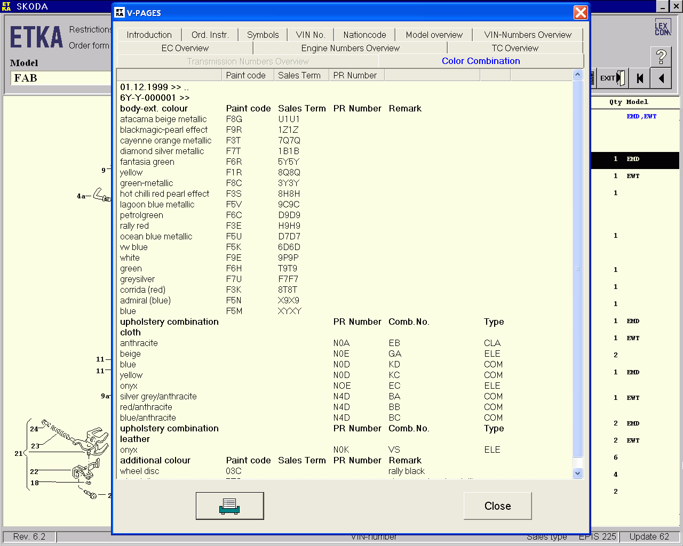Click scrollbar down arrow in V-PAGES
Image resolution: width=683 pixels, height=546 pixels.
tap(577, 473)
